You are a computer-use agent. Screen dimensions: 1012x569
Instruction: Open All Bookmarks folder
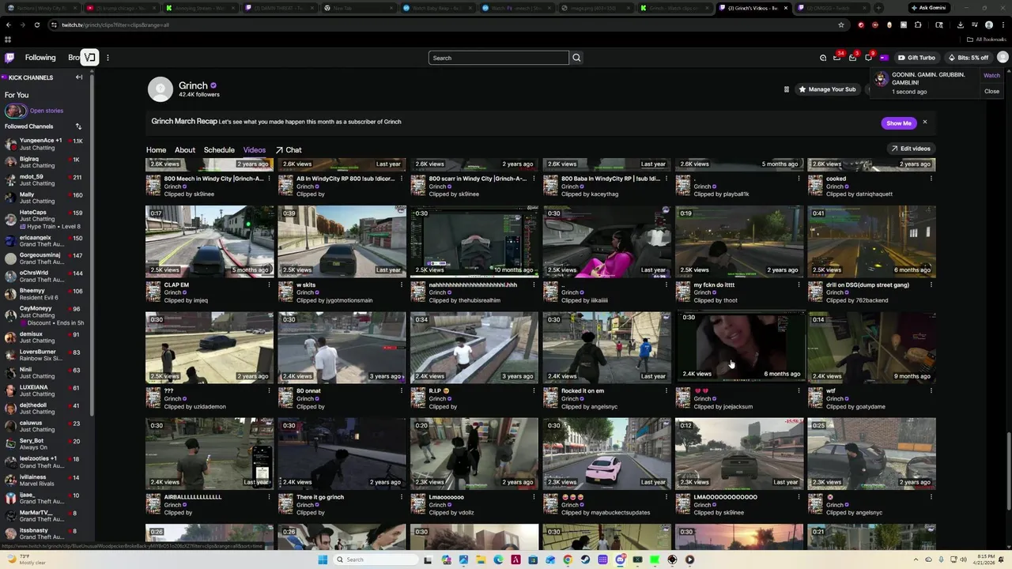click(x=987, y=40)
